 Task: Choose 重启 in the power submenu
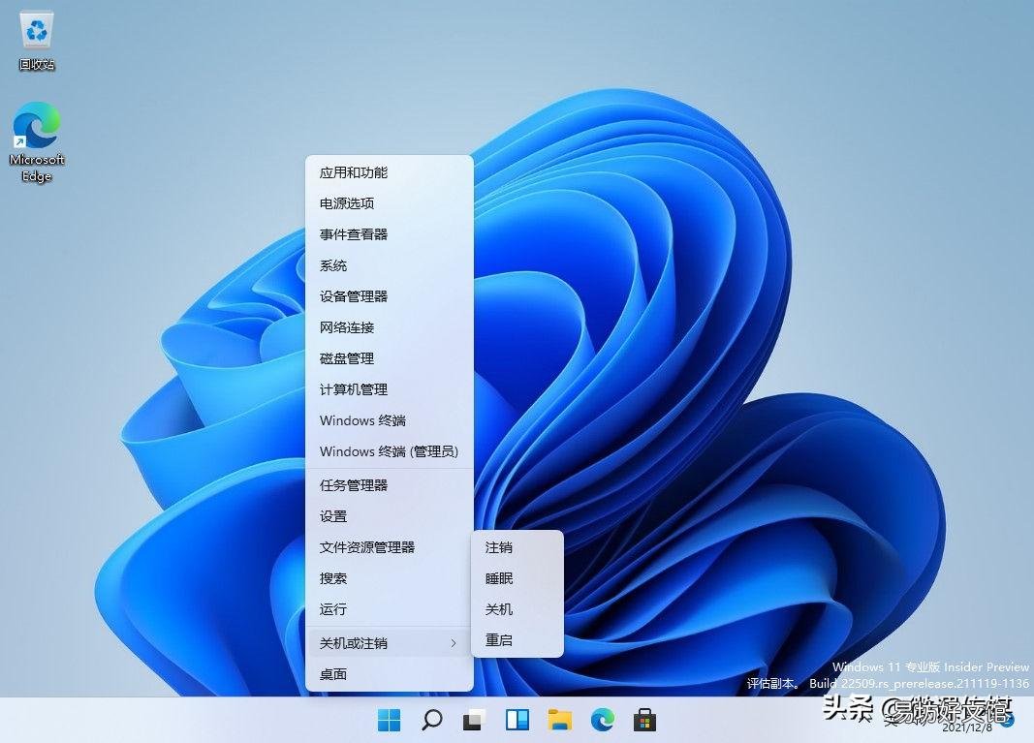(x=517, y=640)
